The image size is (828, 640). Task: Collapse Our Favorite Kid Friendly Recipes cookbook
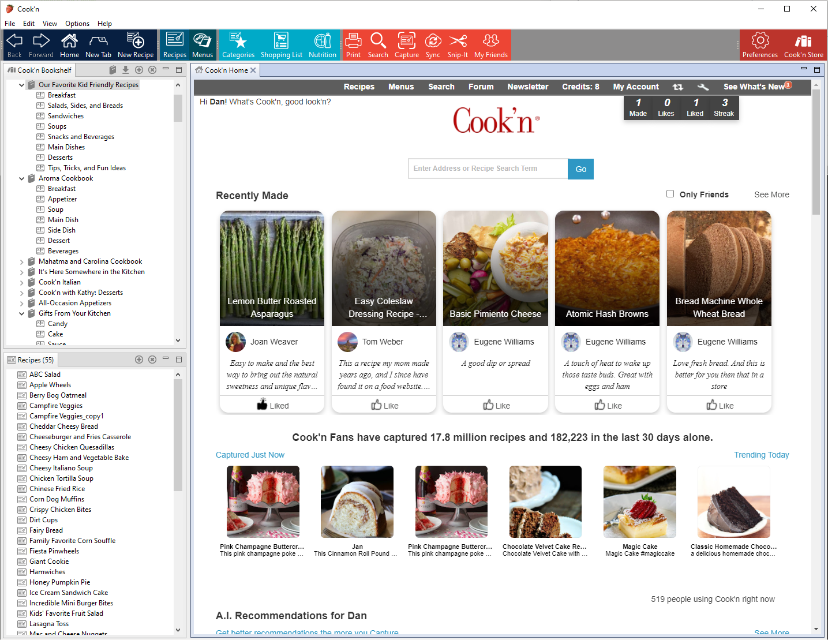click(22, 85)
